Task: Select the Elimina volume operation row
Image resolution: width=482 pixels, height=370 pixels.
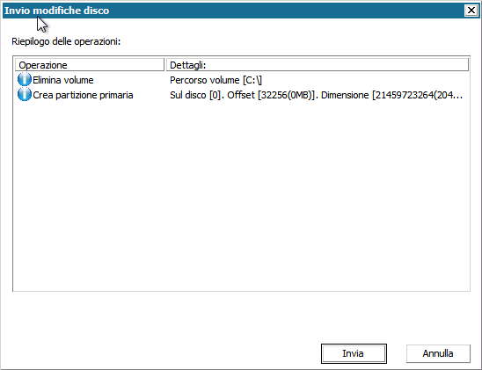Action: (242, 80)
